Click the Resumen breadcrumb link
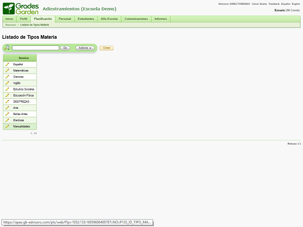303x227 pixels. 11,25
